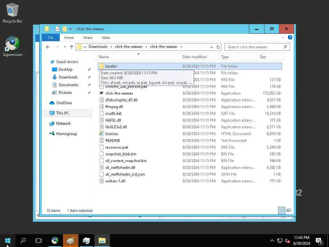
Task: Select the vk_swiftshader_icd.json file
Action: click(x=125, y=174)
